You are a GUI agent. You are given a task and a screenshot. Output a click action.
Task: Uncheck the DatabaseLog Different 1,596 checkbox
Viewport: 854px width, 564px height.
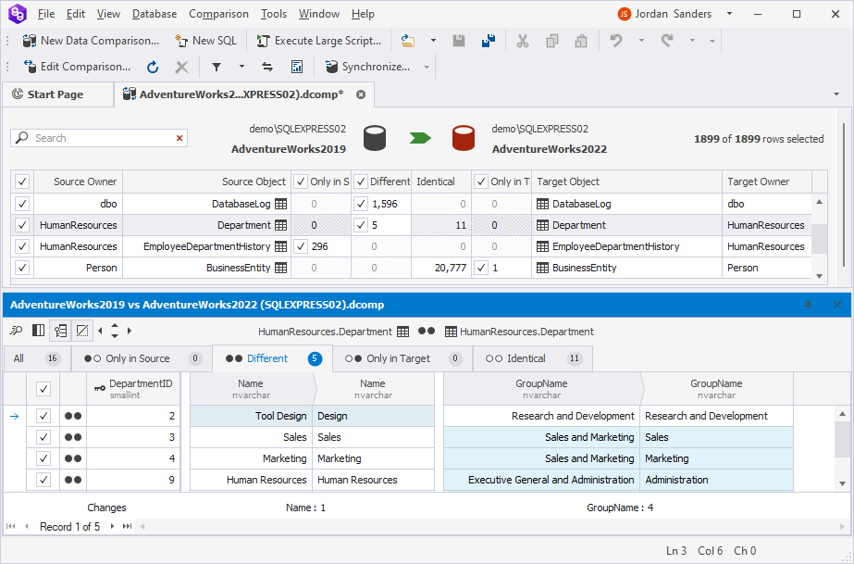pyautogui.click(x=361, y=204)
